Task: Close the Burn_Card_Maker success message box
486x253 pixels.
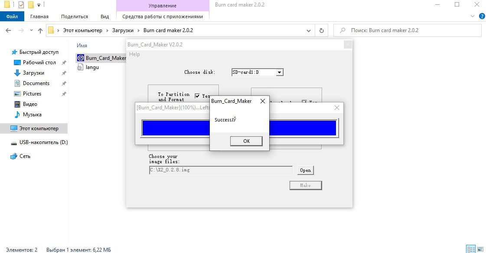Action: [263, 101]
